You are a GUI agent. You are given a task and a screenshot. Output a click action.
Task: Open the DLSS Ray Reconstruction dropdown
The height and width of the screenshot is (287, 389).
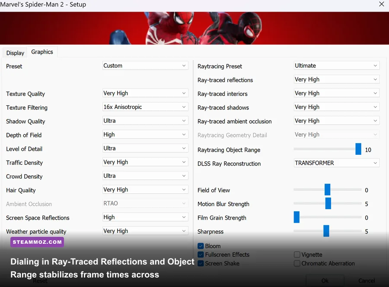[x=337, y=163]
